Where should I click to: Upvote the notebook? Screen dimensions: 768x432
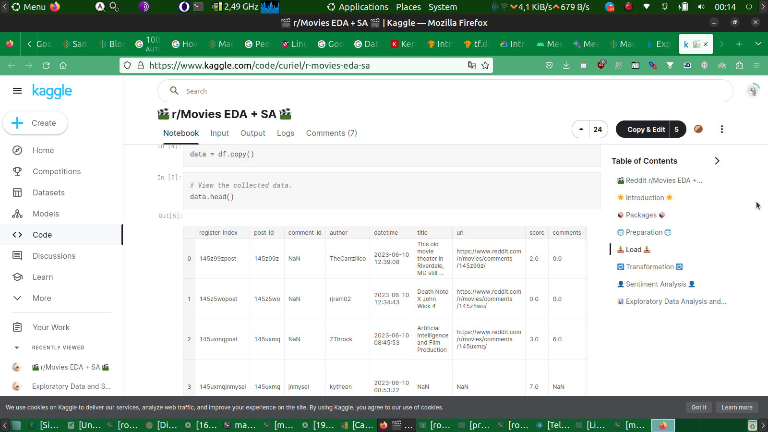click(581, 129)
